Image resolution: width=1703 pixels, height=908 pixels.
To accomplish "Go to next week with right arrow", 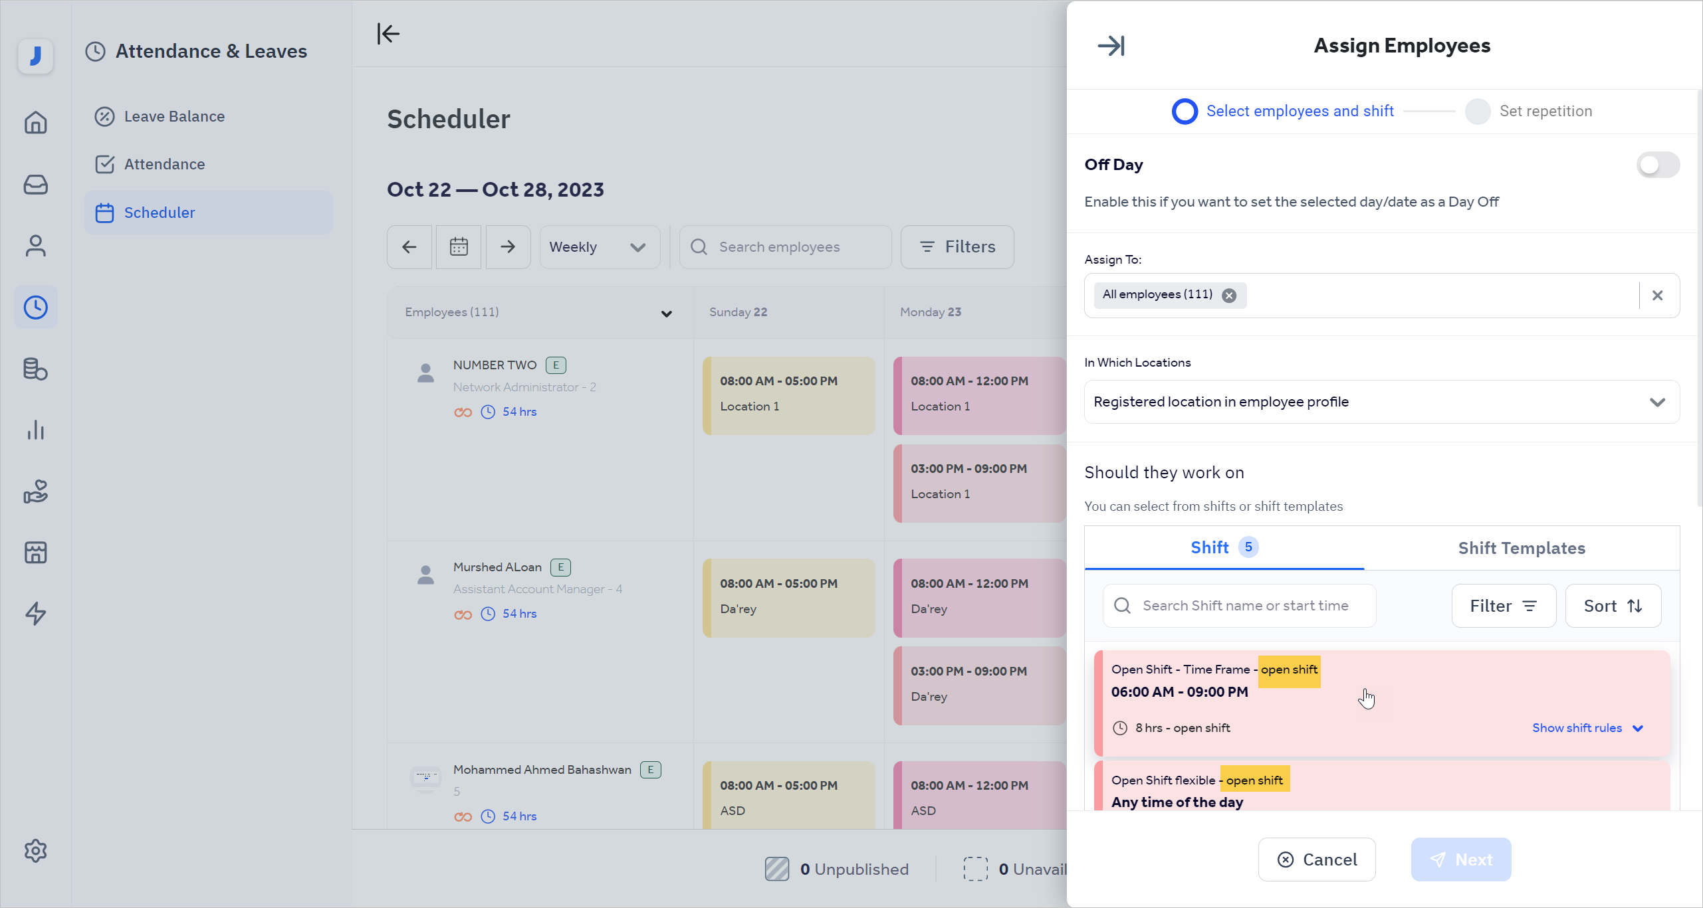I will 508,246.
